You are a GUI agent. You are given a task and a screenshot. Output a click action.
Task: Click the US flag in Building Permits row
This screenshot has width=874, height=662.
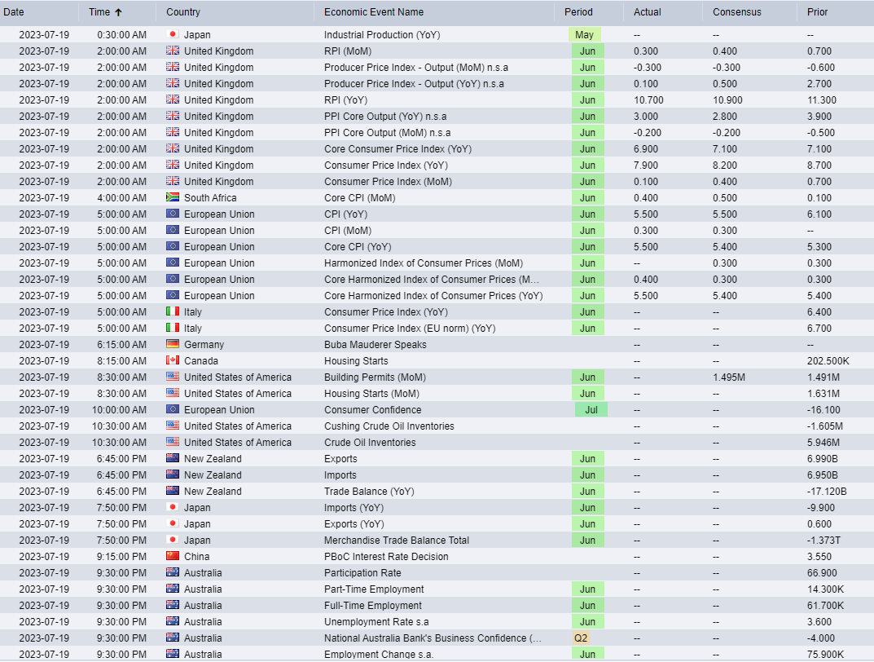point(173,377)
